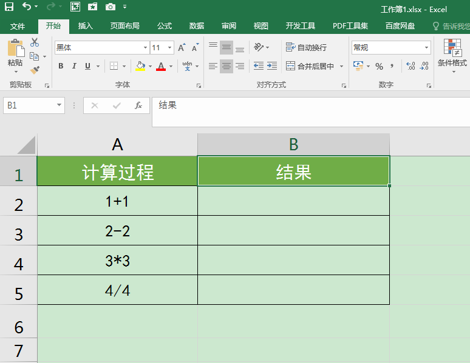470x363 pixels.
Task: Open the alignment group dialog launcher
Action: pyautogui.click(x=344, y=85)
